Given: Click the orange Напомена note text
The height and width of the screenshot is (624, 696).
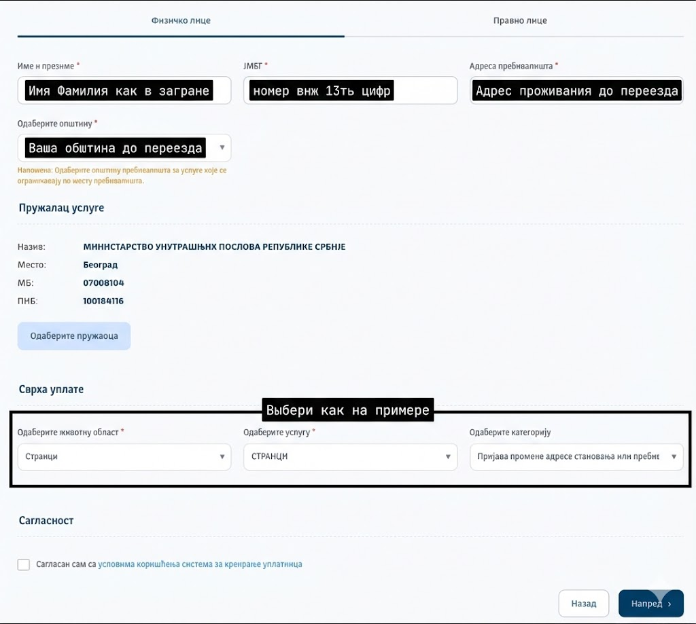Looking at the screenshot, I should click(122, 176).
